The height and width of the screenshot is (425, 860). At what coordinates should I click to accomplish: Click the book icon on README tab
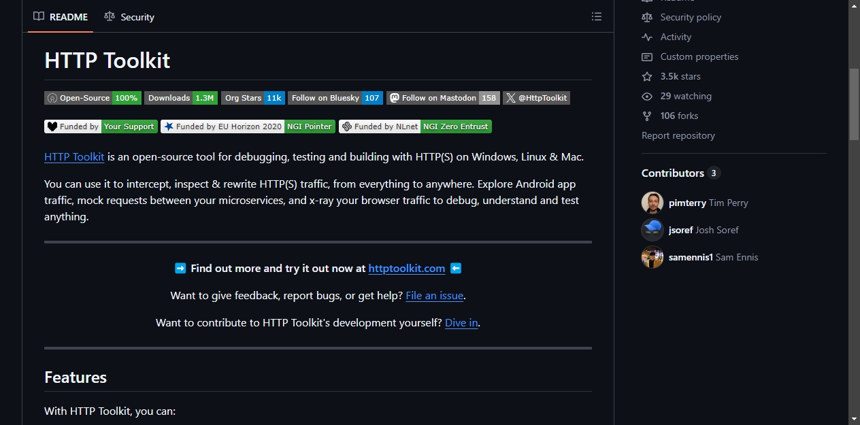pyautogui.click(x=39, y=17)
